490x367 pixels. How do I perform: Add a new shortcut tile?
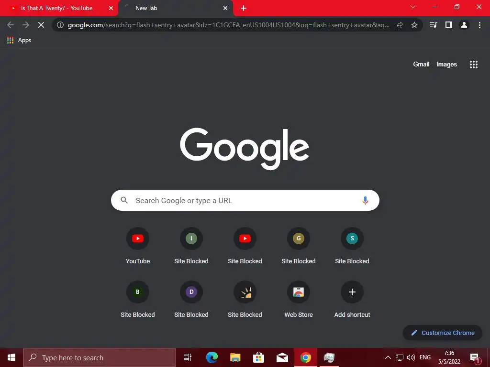pyautogui.click(x=352, y=299)
